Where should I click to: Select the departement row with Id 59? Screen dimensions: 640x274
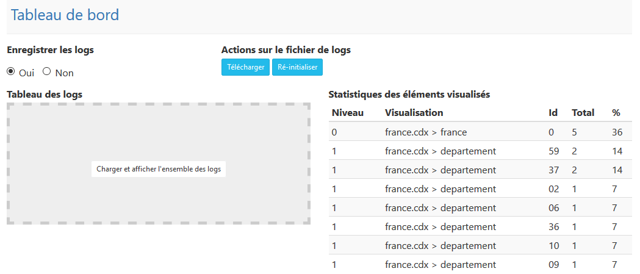pos(480,151)
